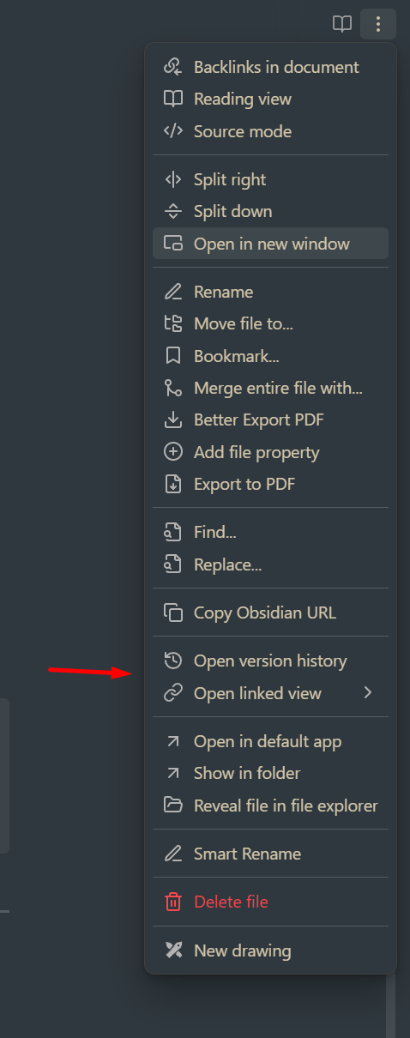Click the Better Export PDF download icon
Viewport: 410px width, 1038px height.
[x=173, y=420]
